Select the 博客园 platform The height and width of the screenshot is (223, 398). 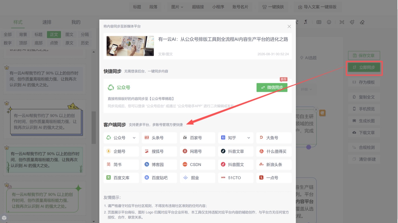coord(159,164)
